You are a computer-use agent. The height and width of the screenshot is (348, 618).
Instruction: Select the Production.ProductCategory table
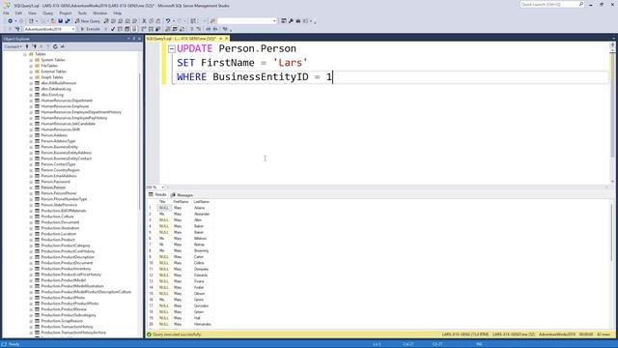pyautogui.click(x=66, y=246)
